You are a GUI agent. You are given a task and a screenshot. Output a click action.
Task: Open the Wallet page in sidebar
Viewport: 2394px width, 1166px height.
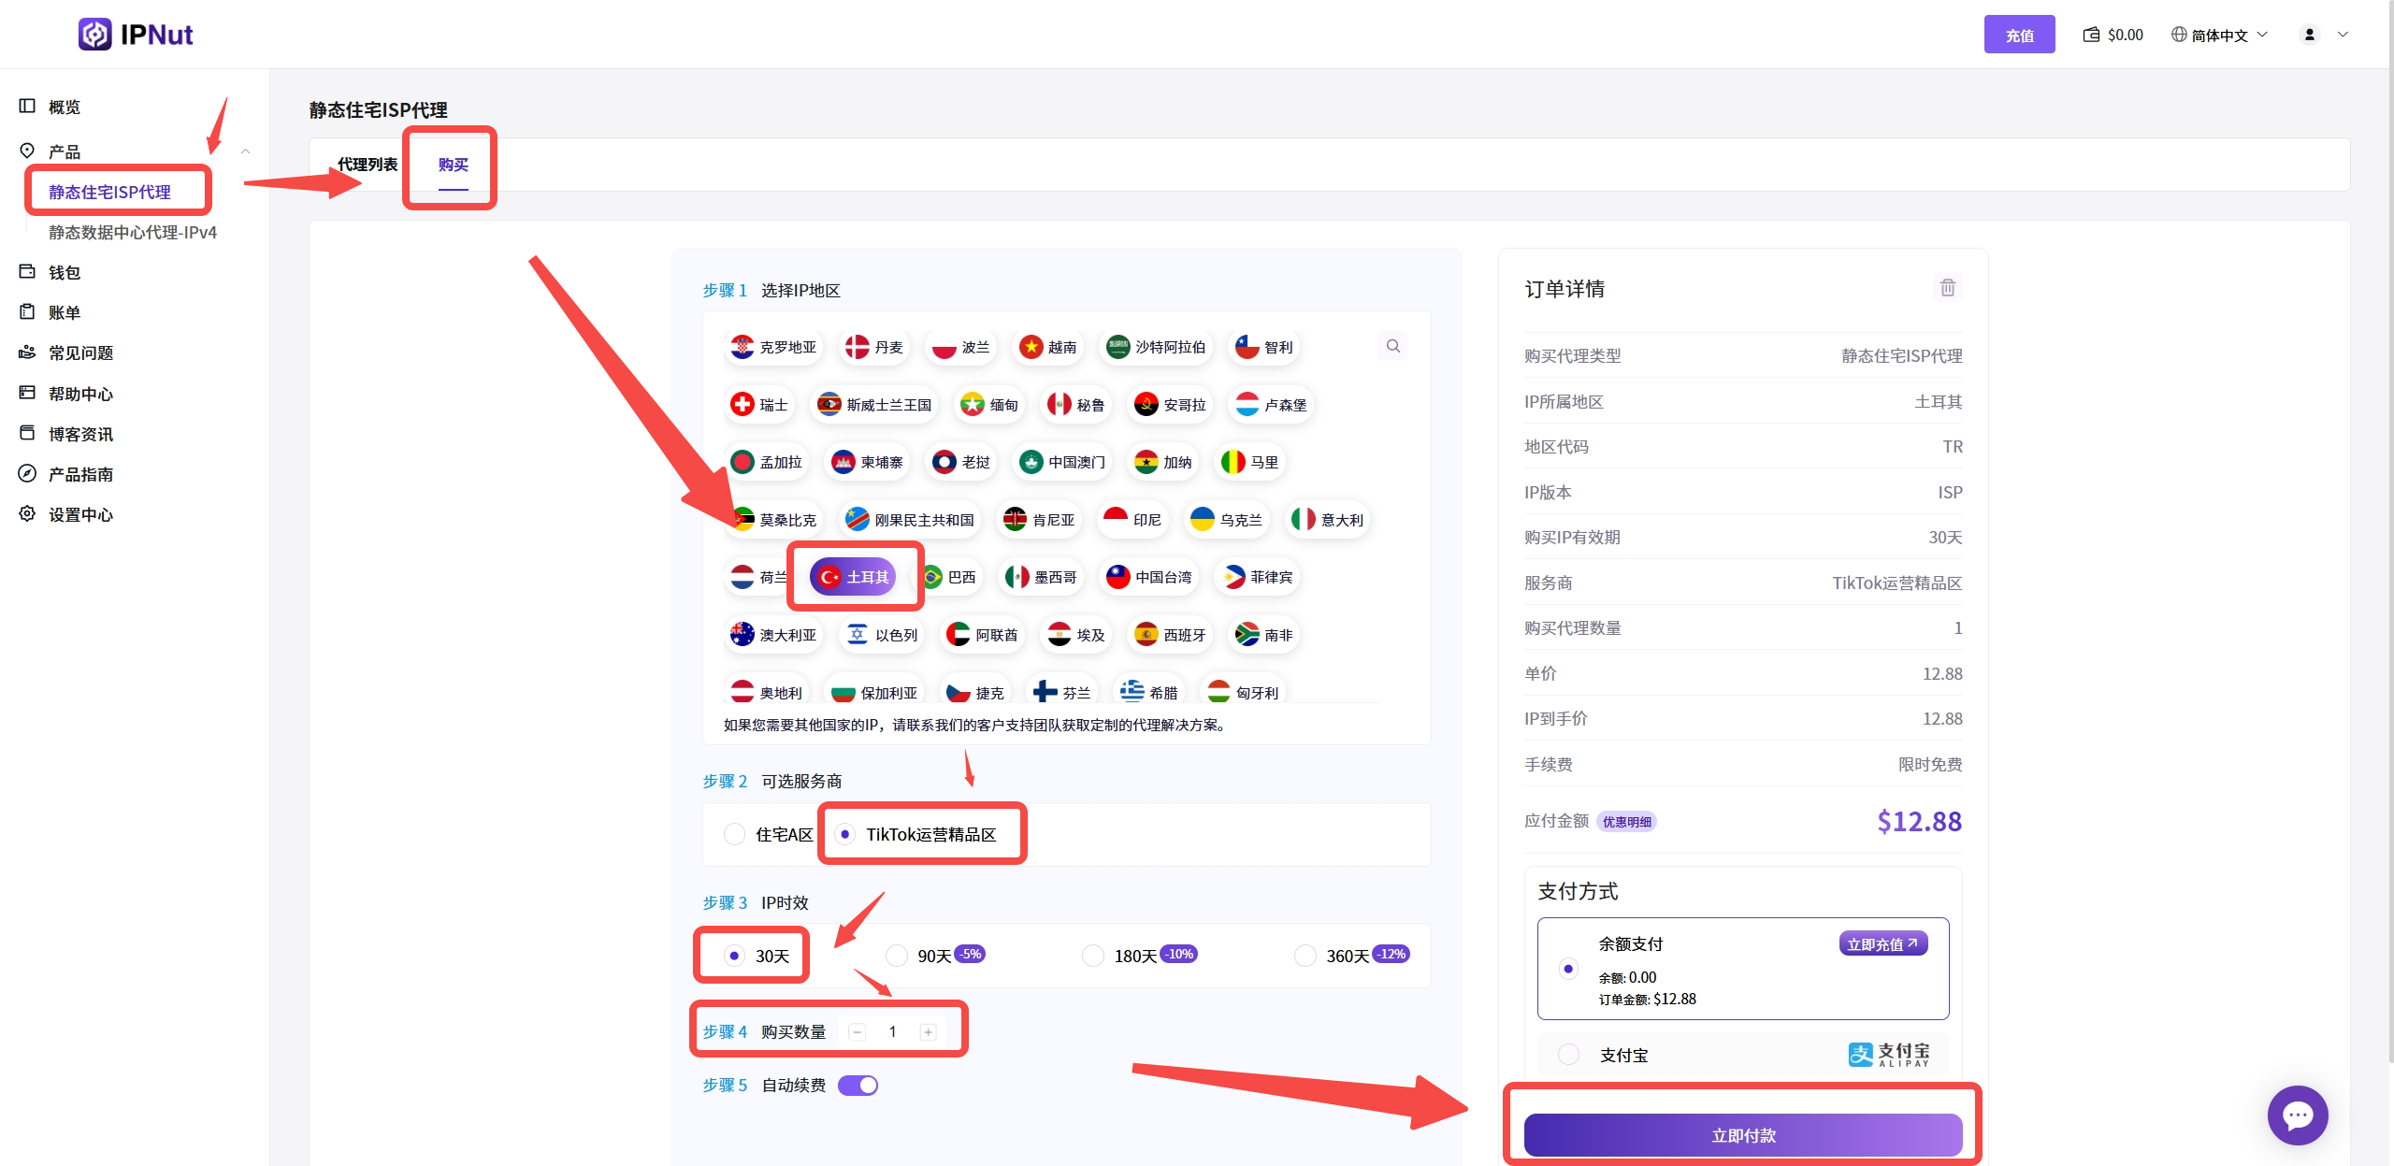[65, 272]
